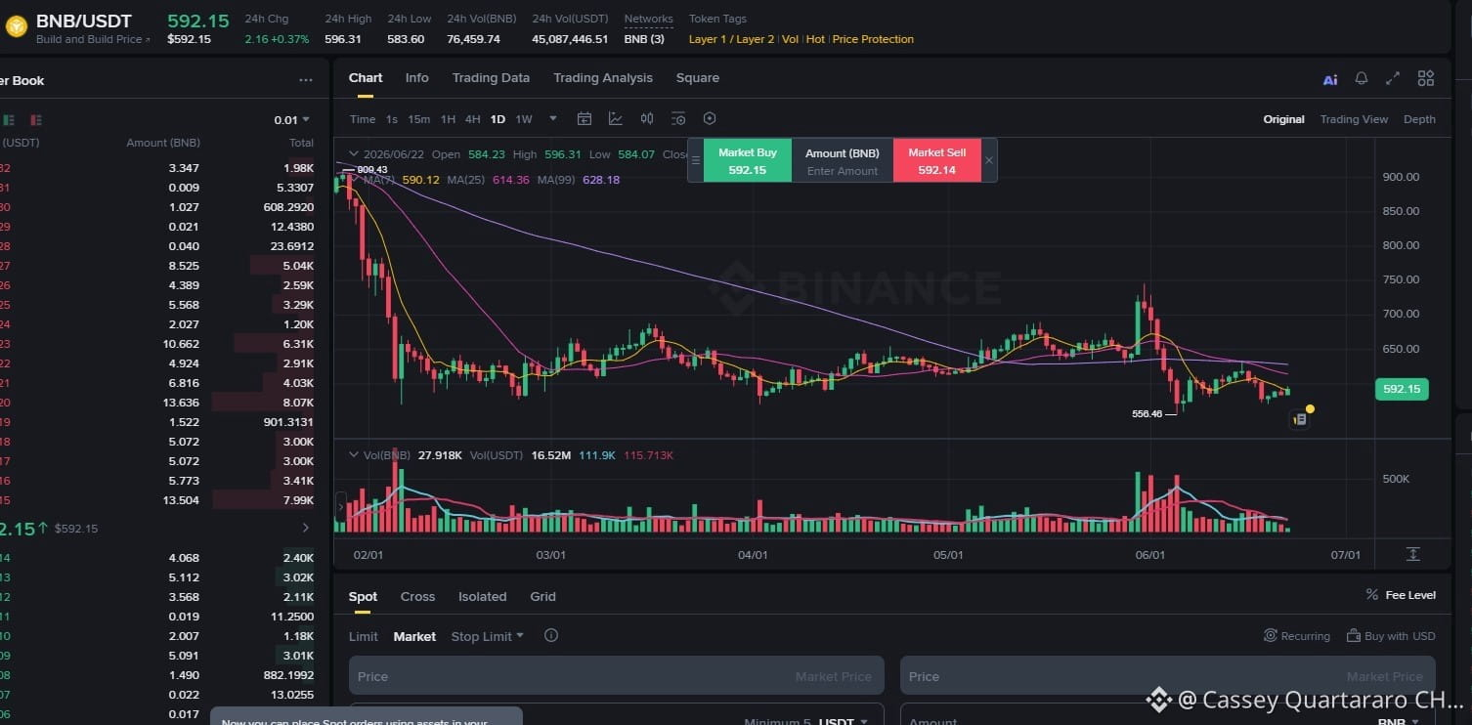Expand the volume panel side arrow
This screenshot has width=1472, height=725.
coord(341,507)
